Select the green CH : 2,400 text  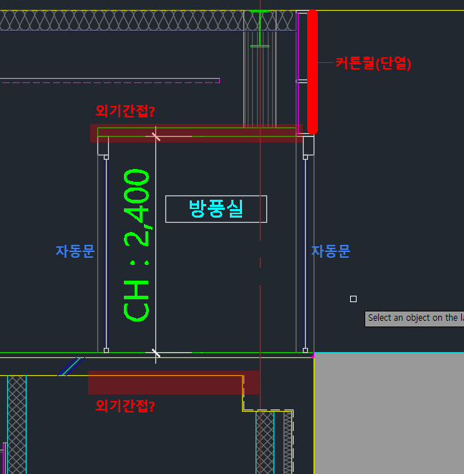pyautogui.click(x=137, y=245)
